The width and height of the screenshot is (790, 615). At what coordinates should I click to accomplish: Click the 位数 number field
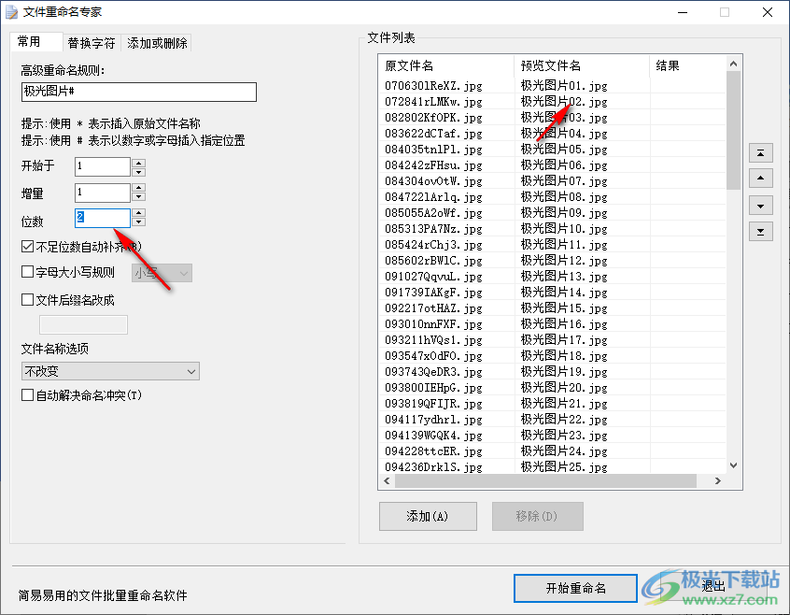[103, 218]
